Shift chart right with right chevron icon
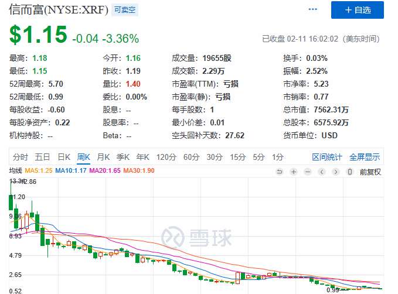 [x=335, y=172]
